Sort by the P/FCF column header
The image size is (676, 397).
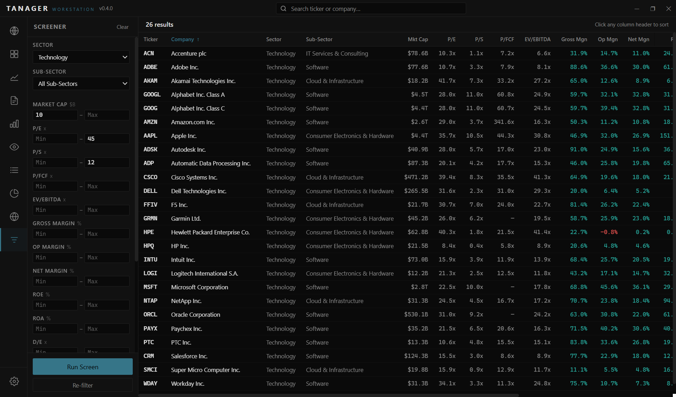coord(507,39)
